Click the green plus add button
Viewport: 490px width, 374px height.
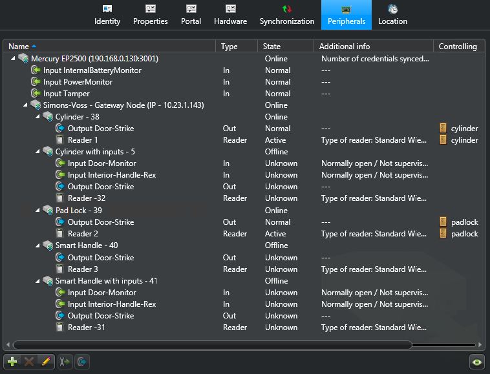point(13,362)
